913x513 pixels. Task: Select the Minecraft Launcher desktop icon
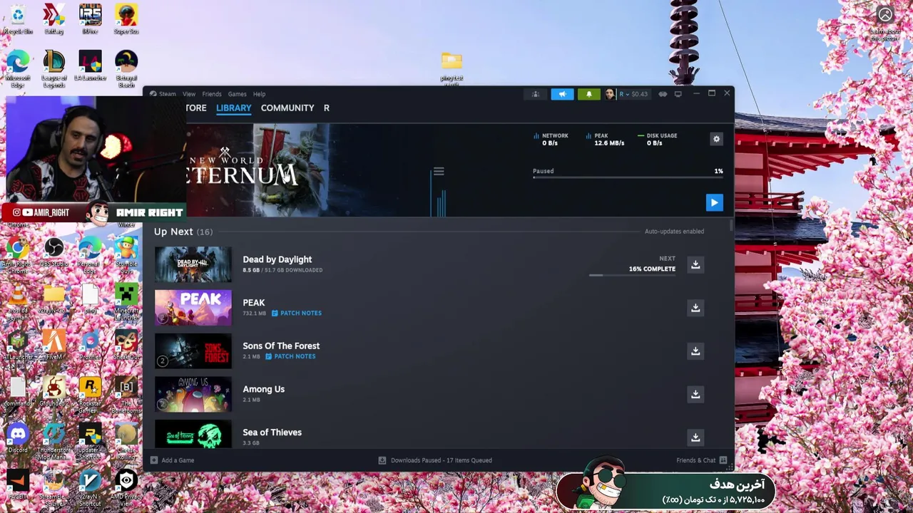click(126, 302)
